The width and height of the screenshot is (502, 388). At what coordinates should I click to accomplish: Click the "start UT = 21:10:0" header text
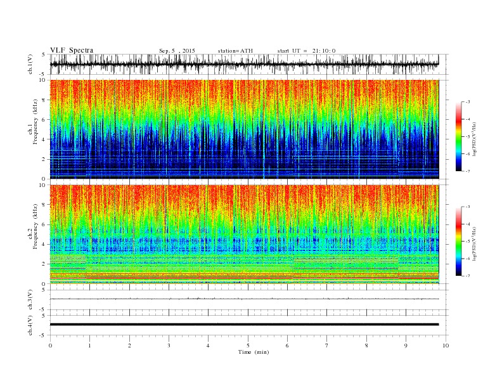click(x=306, y=51)
